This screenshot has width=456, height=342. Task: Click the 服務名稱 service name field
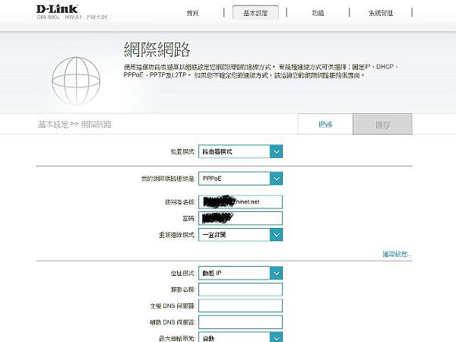coord(240,290)
